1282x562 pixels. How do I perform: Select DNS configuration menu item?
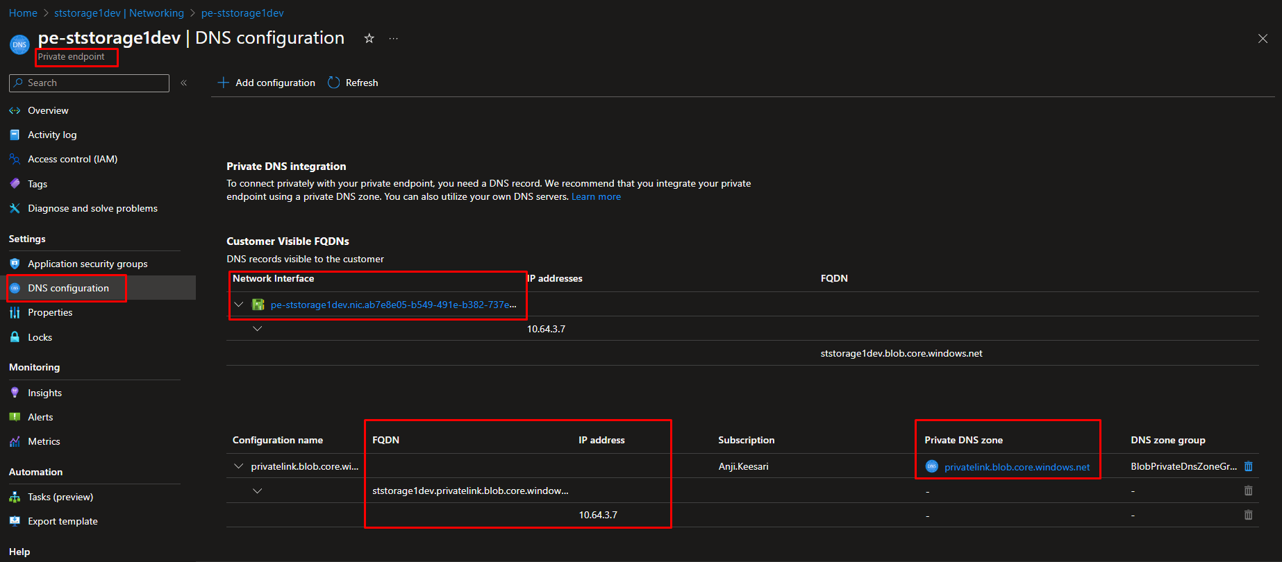coord(68,288)
